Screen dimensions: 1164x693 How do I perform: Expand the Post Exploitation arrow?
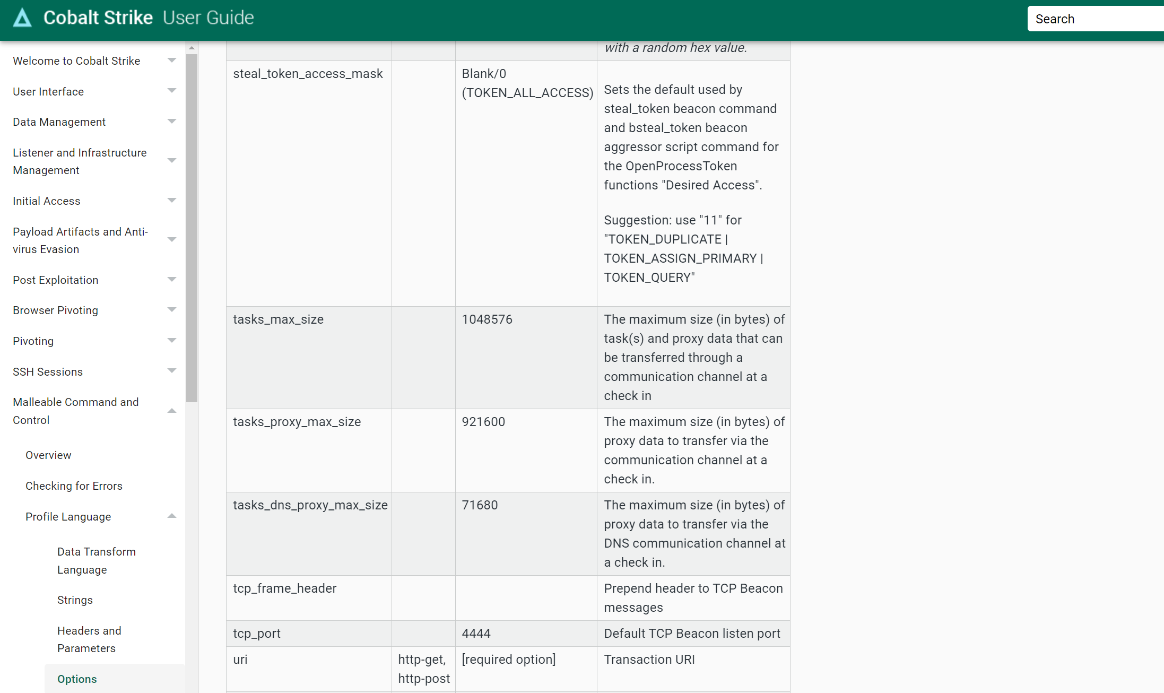171,280
